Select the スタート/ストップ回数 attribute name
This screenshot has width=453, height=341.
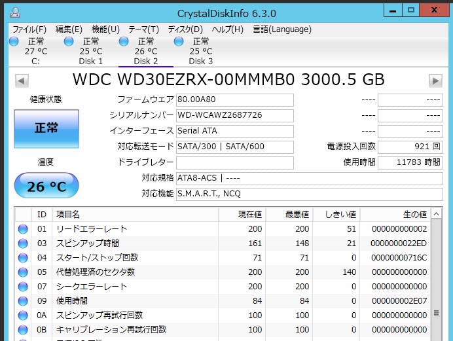(97, 258)
